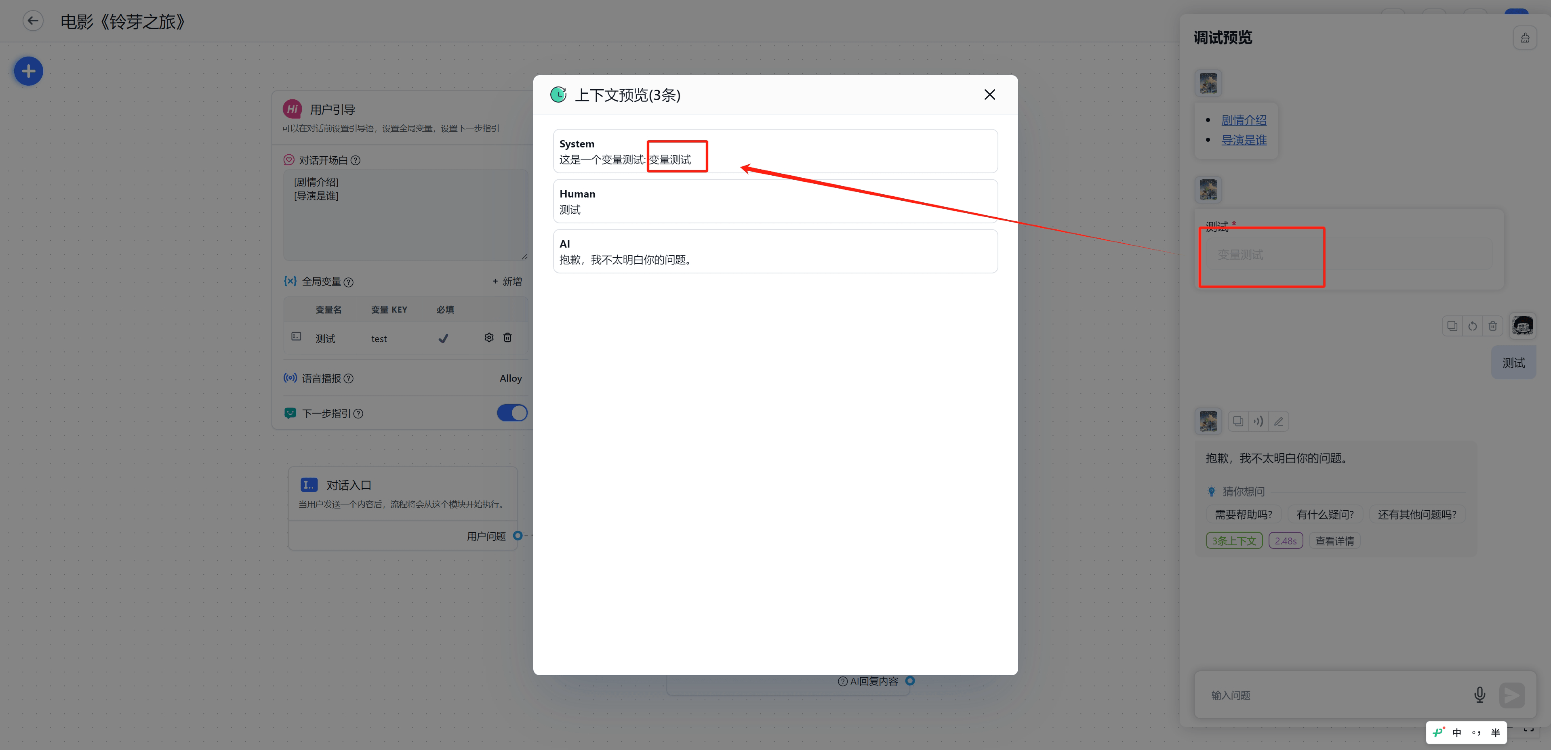Retry the user message with the refresh icon
The width and height of the screenshot is (1551, 750).
pyautogui.click(x=1472, y=326)
